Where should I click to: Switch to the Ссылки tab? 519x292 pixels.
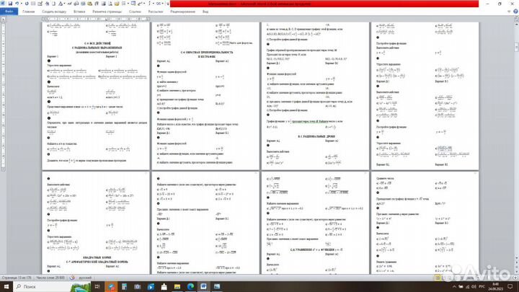(135, 12)
